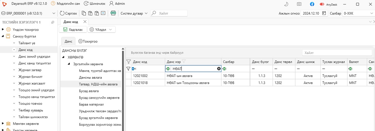Click the filter icon in the filter row
Screen dimensions: 375x131
[128, 69]
